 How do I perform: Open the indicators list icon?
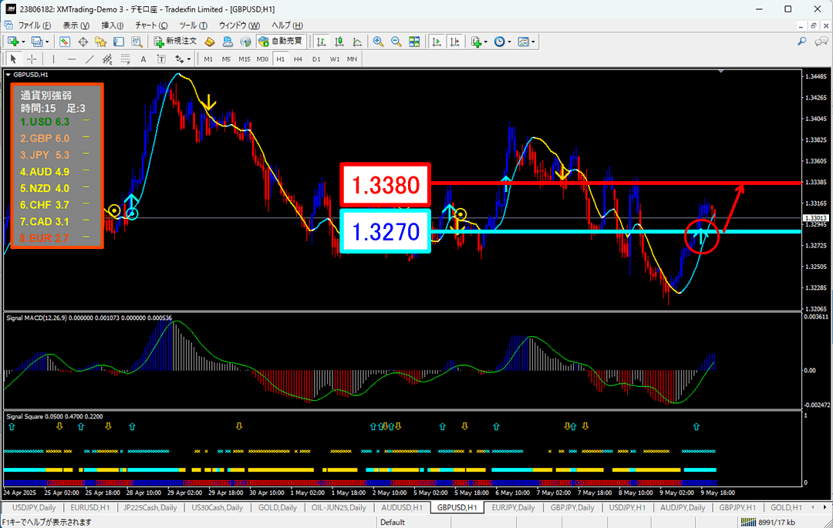pyautogui.click(x=476, y=42)
